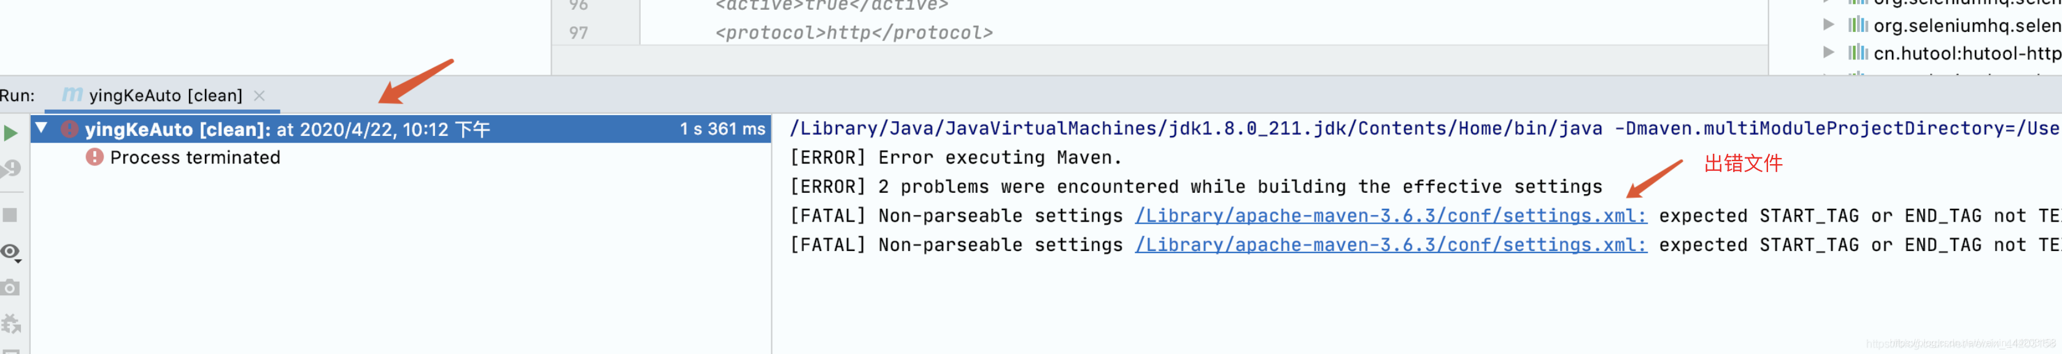This screenshot has width=2062, height=354.
Task: Collapse the yingKeAuto [clean] tree node
Action: [x=42, y=128]
